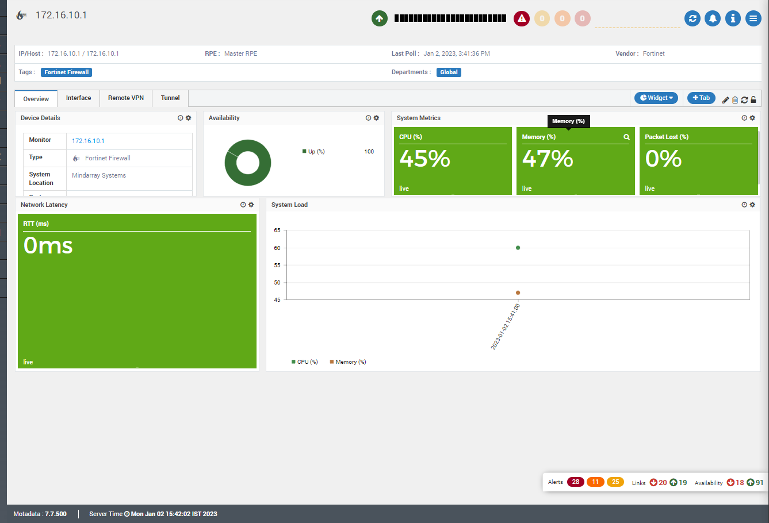Click the Packet Lost (%) 0% tile

[698, 161]
